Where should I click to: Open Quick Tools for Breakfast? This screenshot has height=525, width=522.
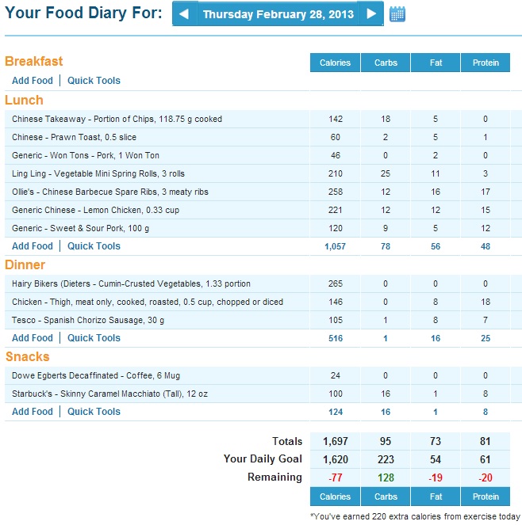click(x=94, y=81)
